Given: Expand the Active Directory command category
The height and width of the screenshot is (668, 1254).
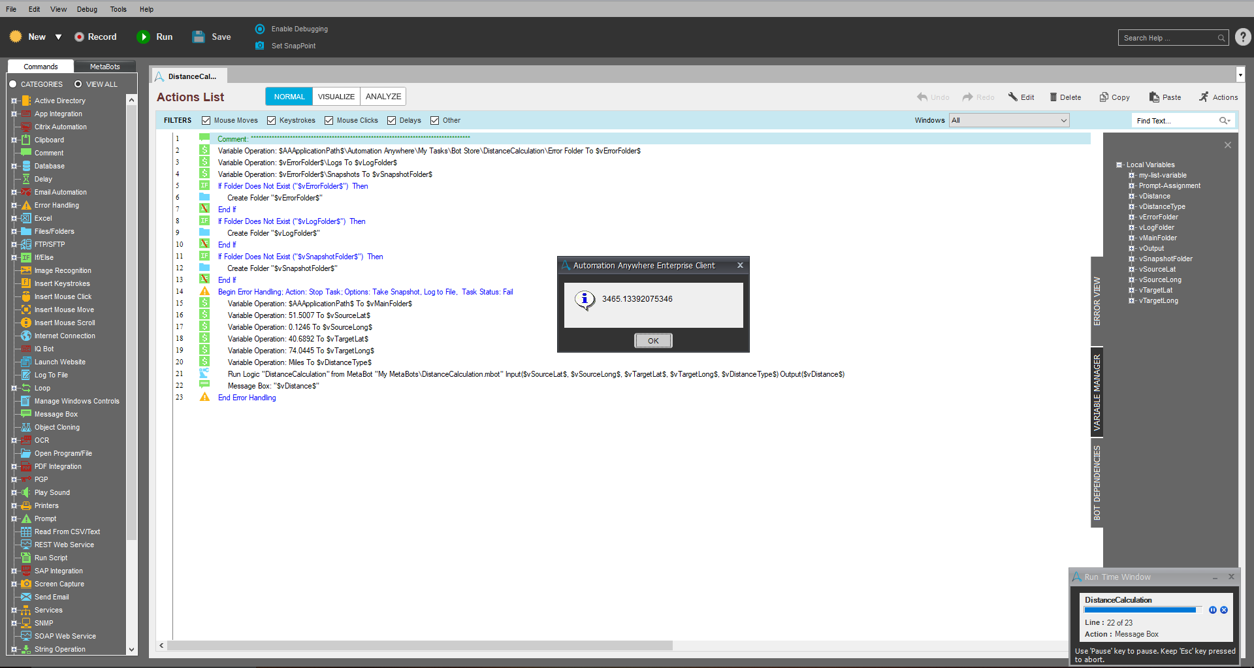Looking at the screenshot, I should pos(14,101).
